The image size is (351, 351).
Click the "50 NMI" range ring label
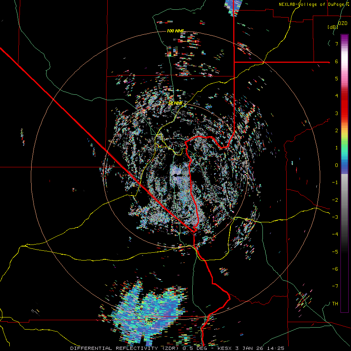point(175,103)
